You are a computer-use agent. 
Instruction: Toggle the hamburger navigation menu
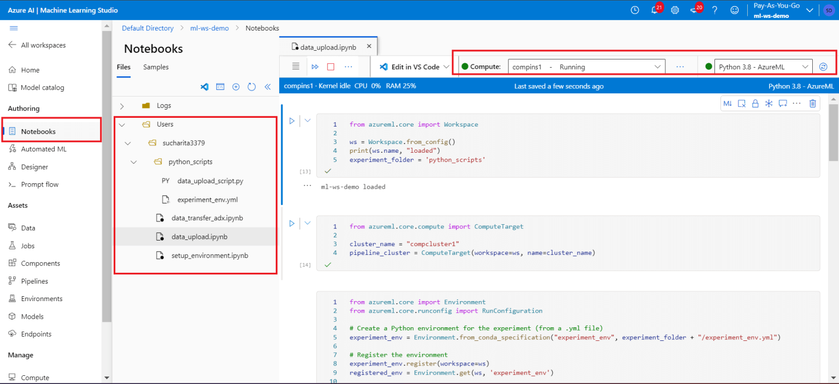(x=14, y=28)
